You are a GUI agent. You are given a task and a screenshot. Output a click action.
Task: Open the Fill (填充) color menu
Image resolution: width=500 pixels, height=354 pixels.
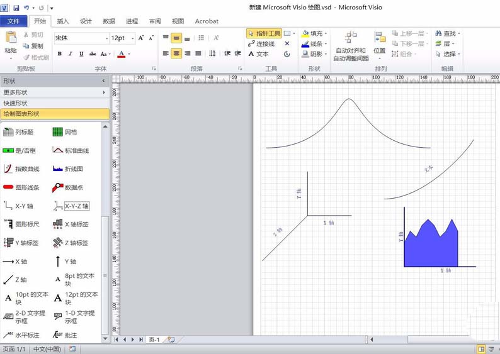(x=314, y=33)
